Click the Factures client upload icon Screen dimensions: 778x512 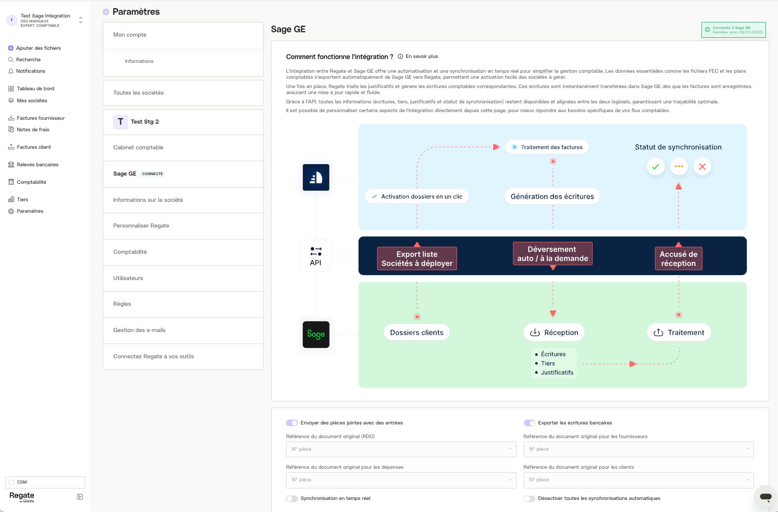point(11,147)
